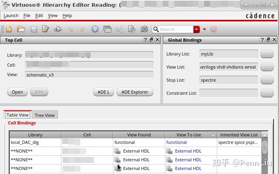Open the red search dropdown button

point(197,29)
